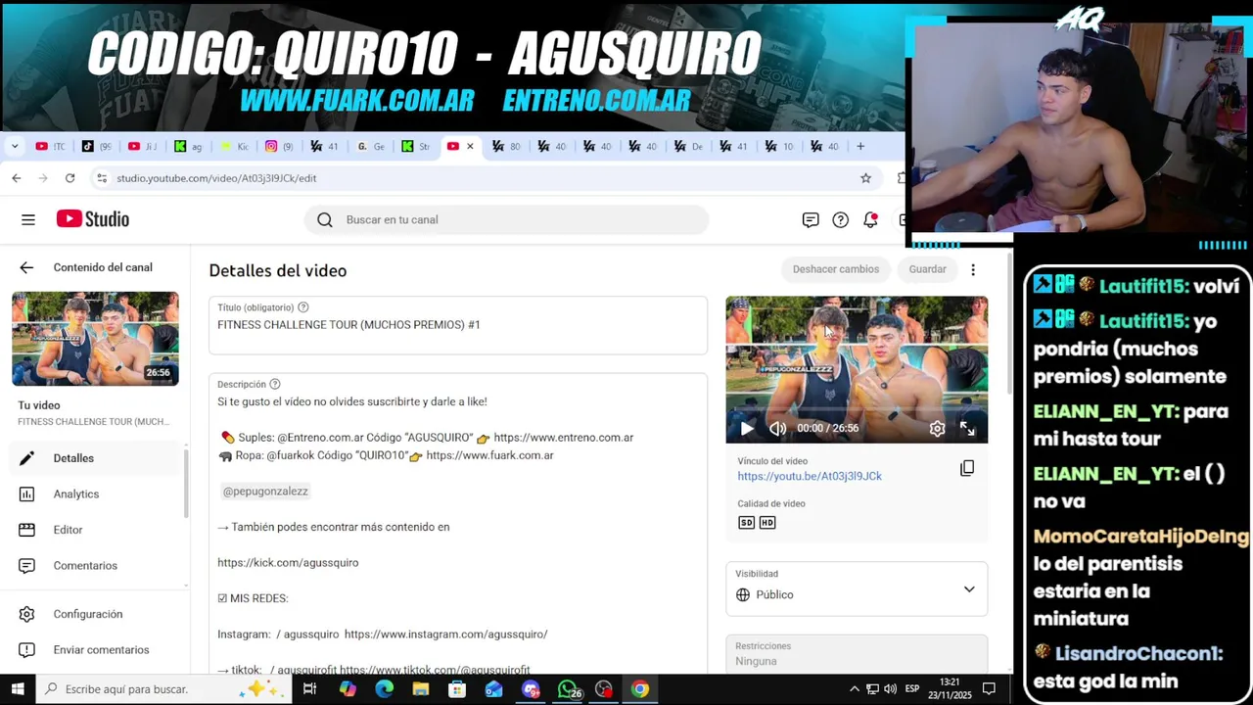This screenshot has height=705, width=1253.
Task: Click the YouTube Studio logo
Action: click(93, 219)
